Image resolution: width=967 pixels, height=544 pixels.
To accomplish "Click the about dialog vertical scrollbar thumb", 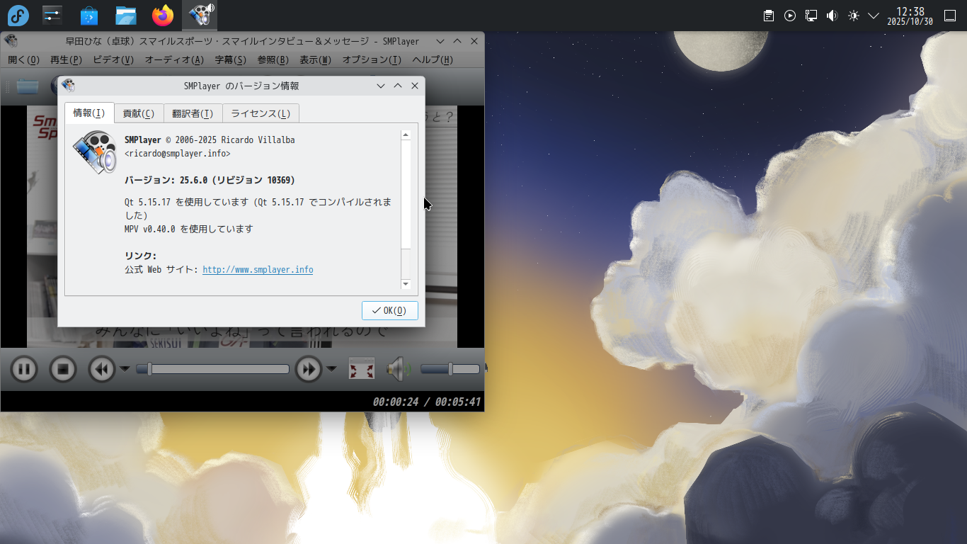I will [406, 195].
